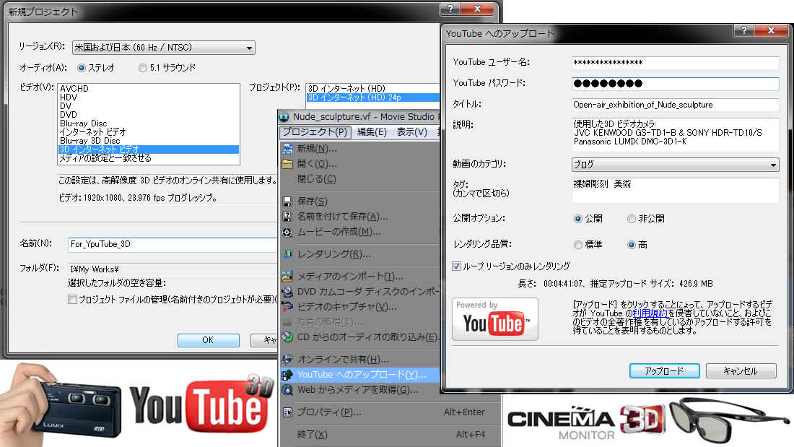This screenshot has width=794, height=447.
Task: Click OK in the new project dialog
Action: [208, 339]
